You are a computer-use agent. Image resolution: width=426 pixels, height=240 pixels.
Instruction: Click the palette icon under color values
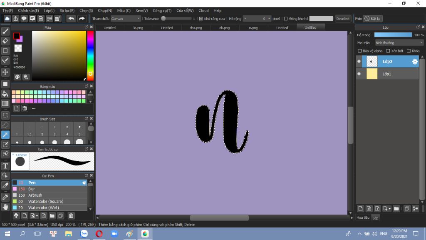click(x=17, y=77)
